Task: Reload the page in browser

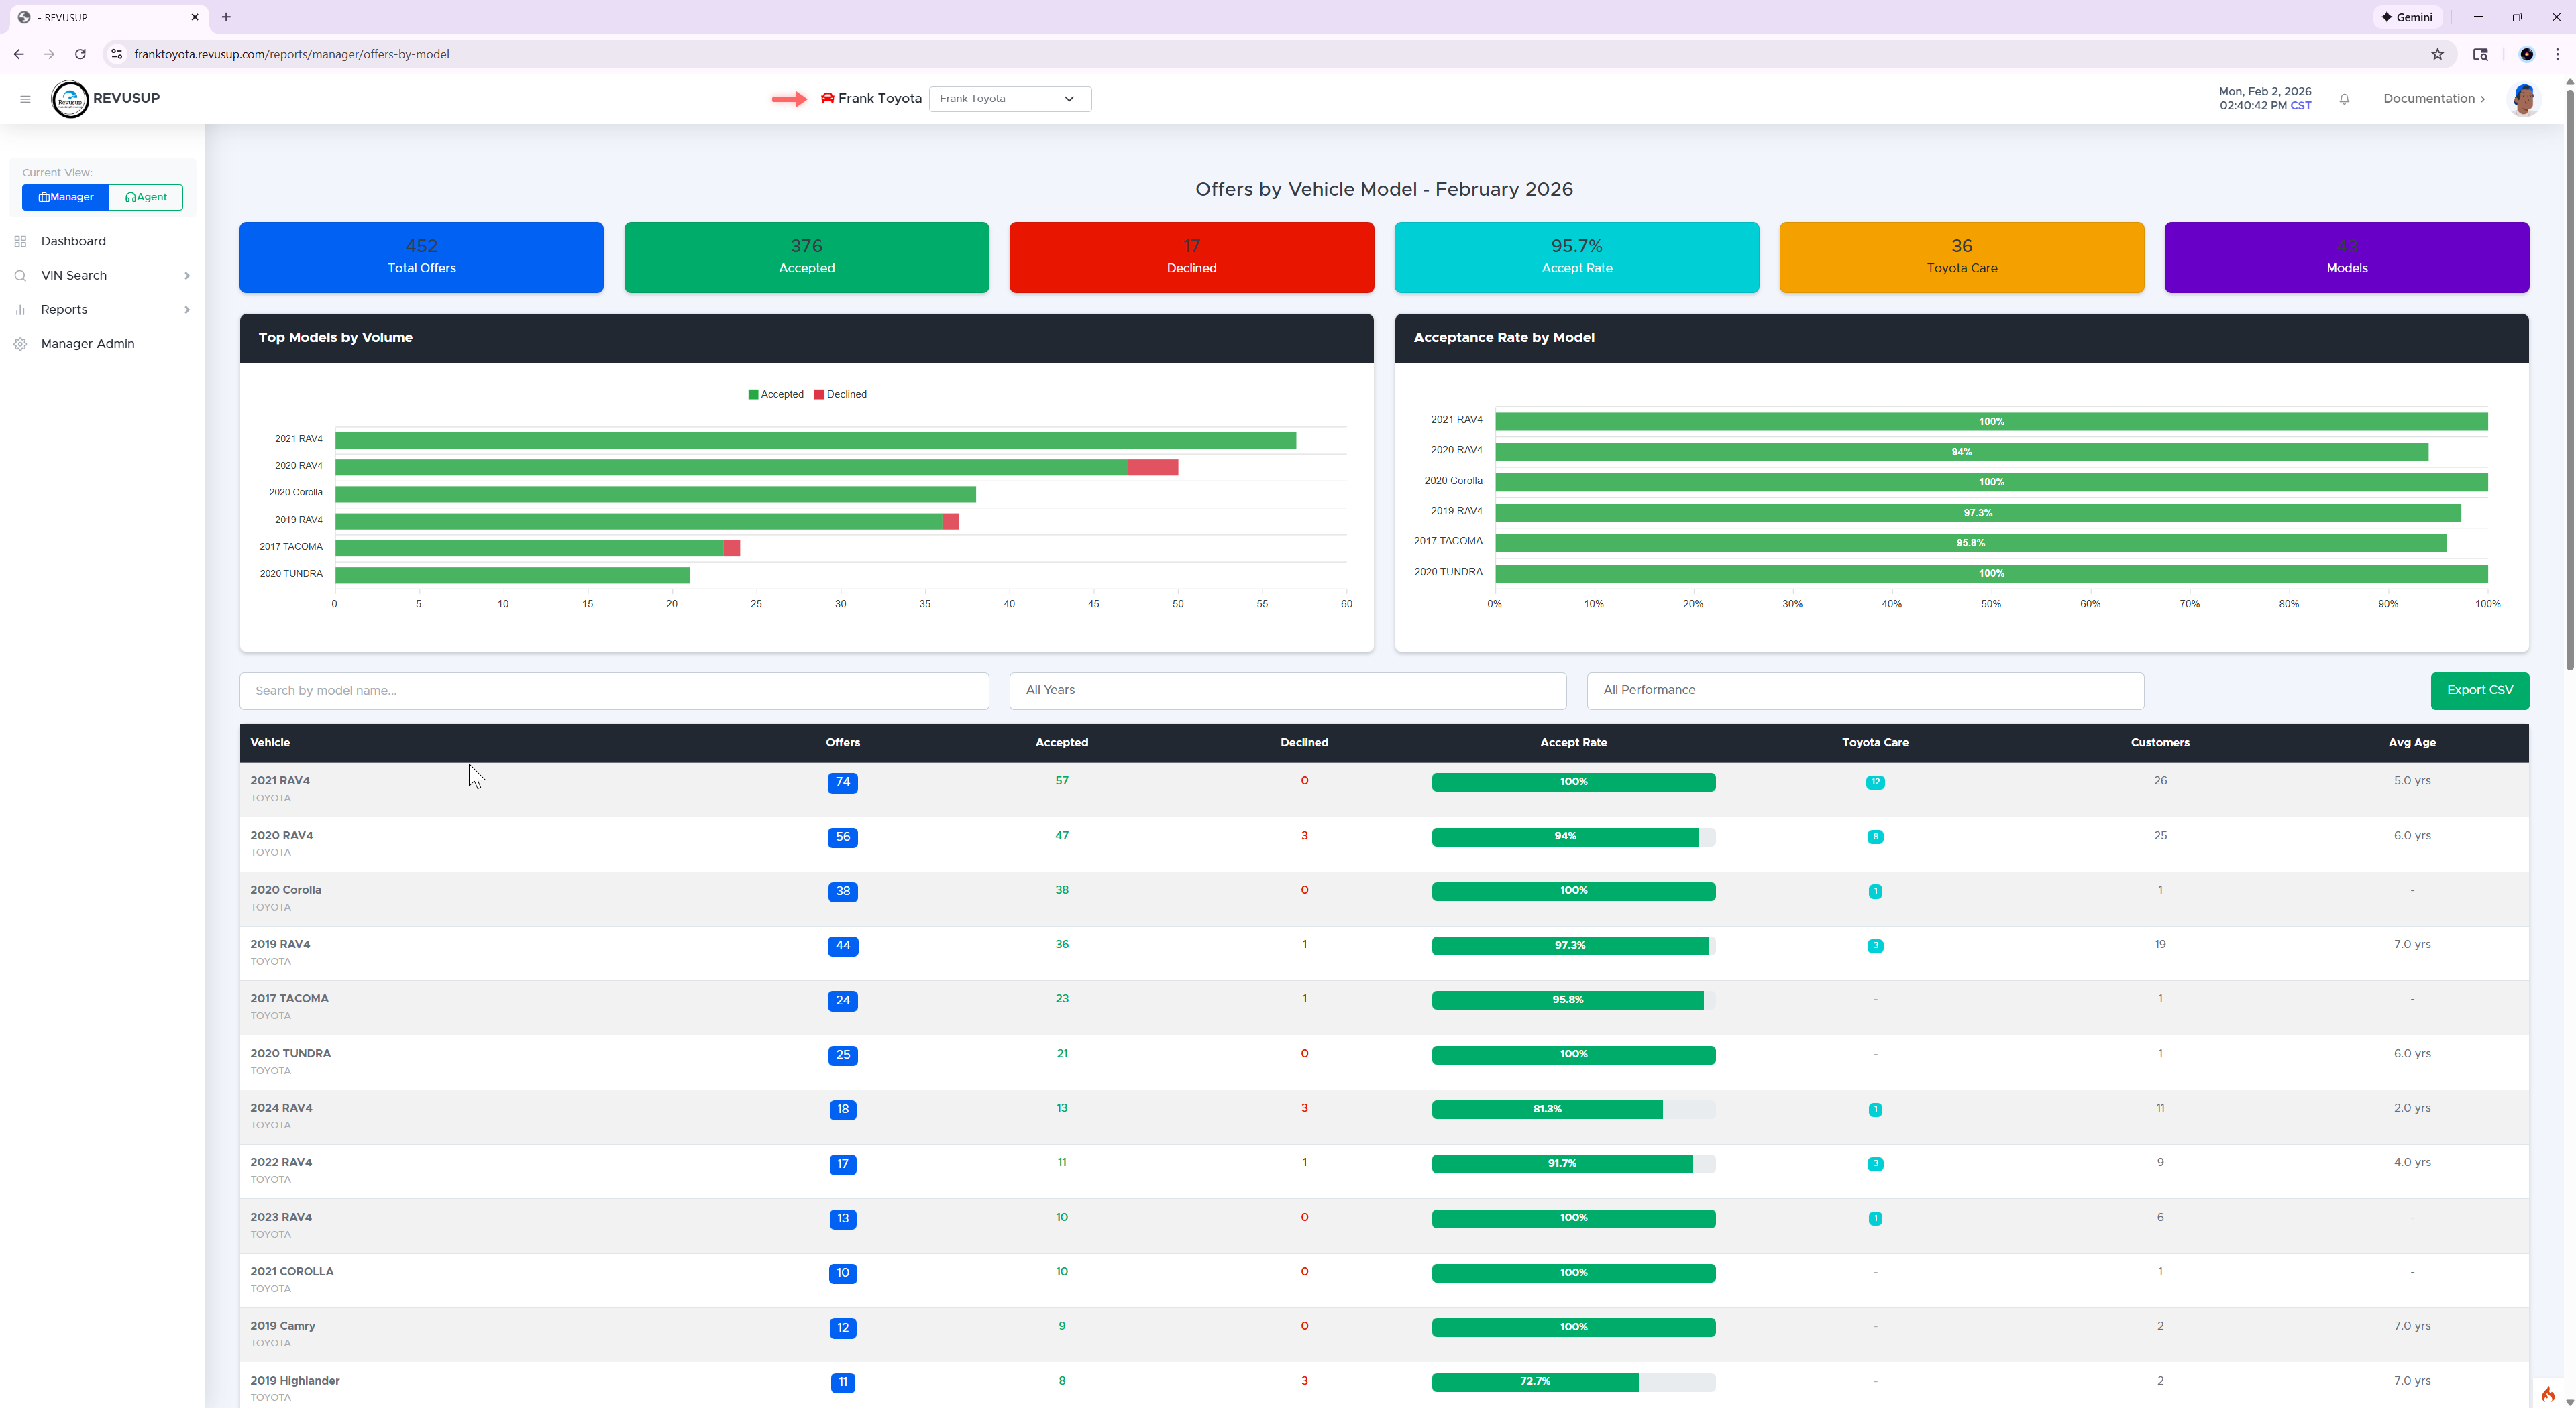Action: coord(80,54)
